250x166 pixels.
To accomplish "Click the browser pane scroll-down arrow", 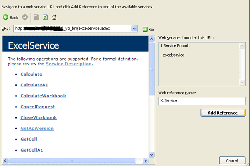I will point(151,154).
